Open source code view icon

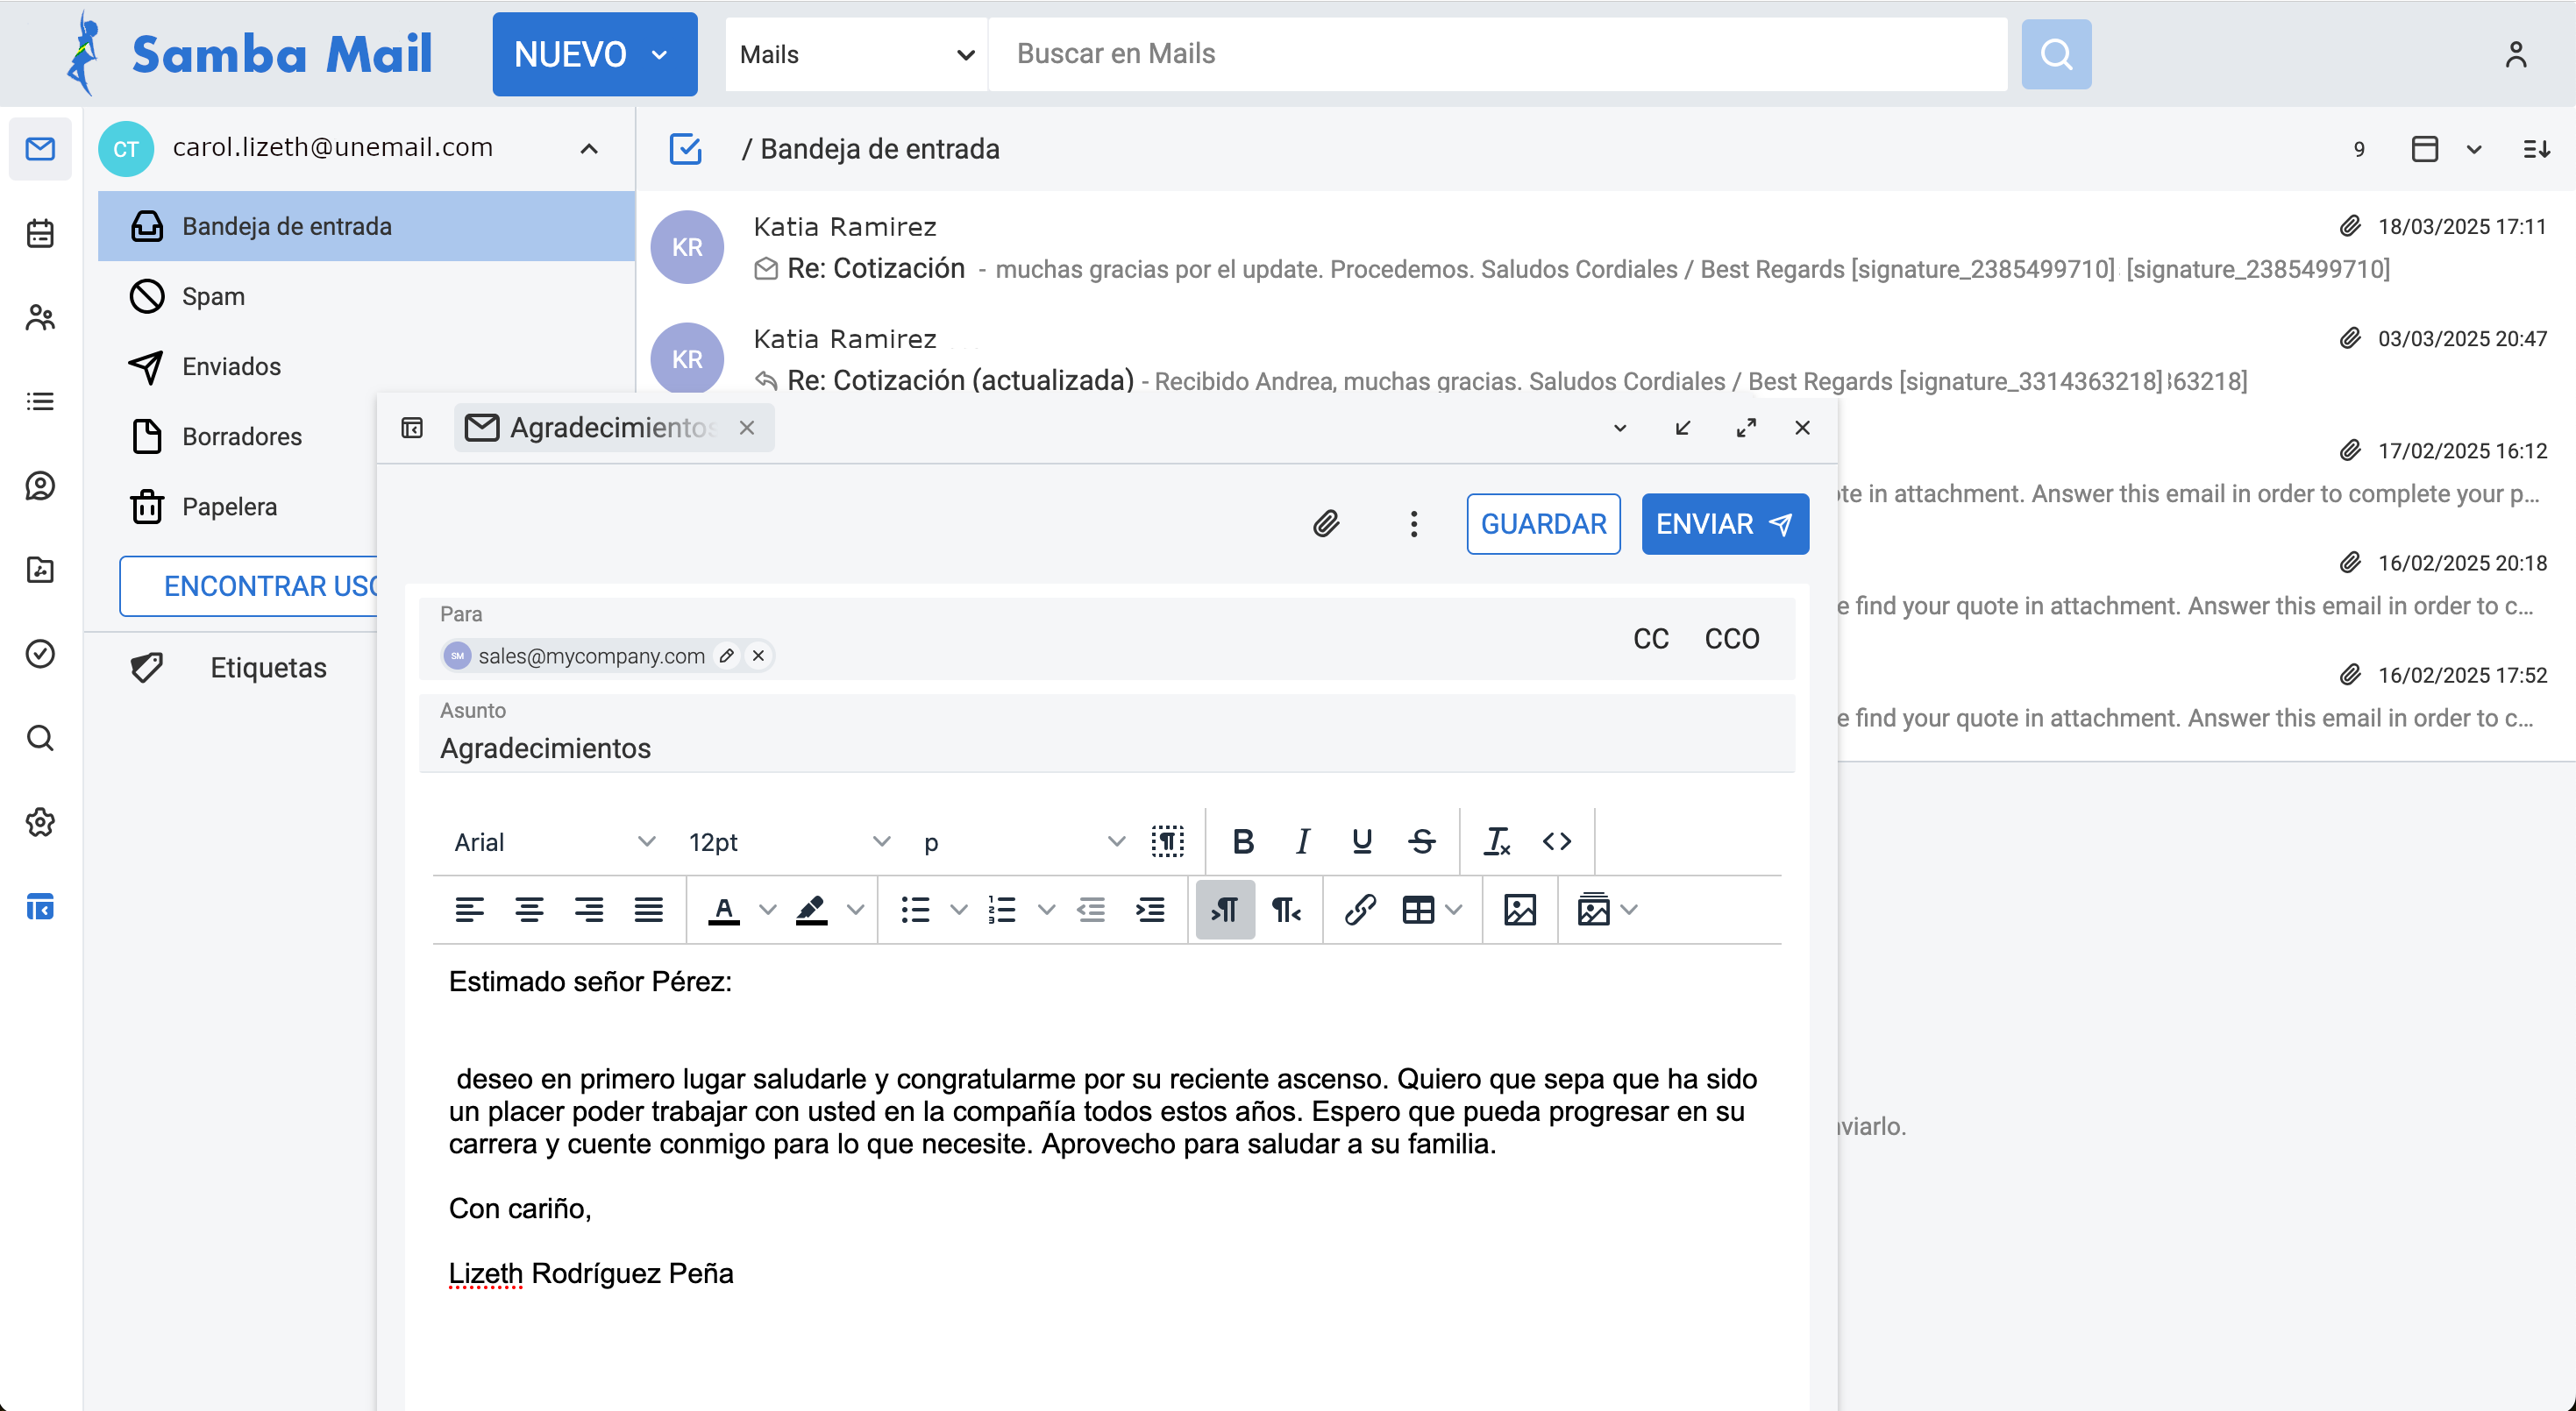(x=1557, y=841)
